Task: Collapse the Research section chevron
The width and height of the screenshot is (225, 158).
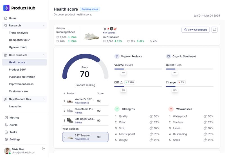Action: click(44, 26)
